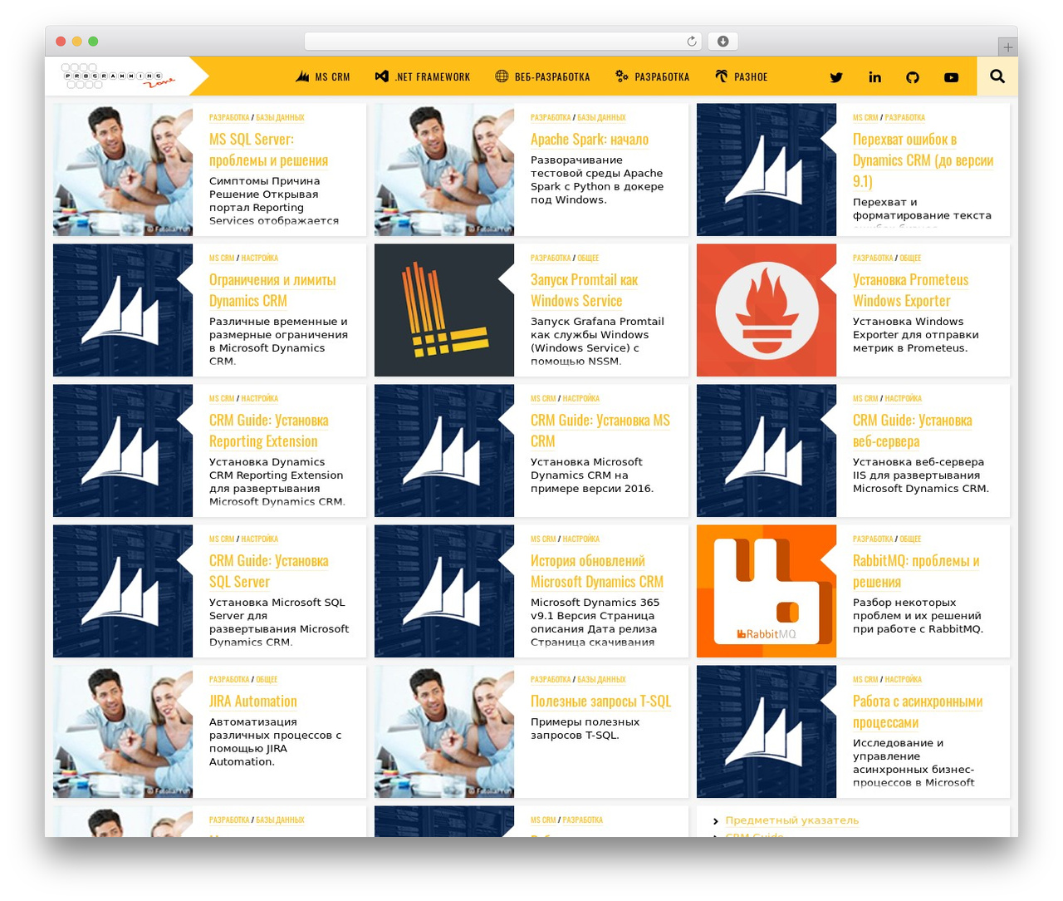Open article MS SQL Server: проблемы и решения
Viewport: 1063px width, 901px height.
(x=268, y=150)
